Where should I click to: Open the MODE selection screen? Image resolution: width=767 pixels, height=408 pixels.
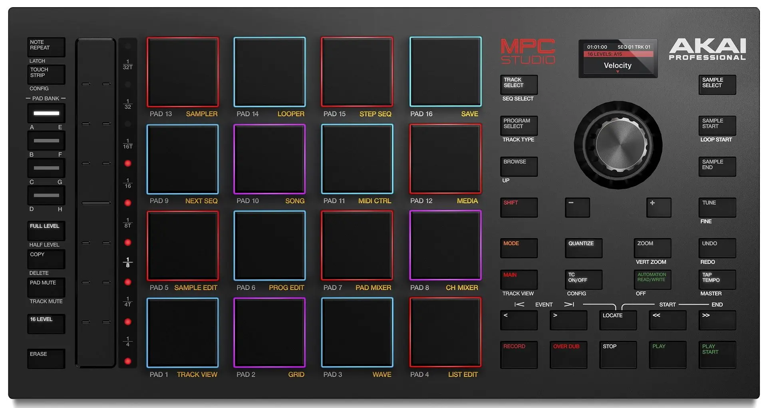(x=518, y=248)
